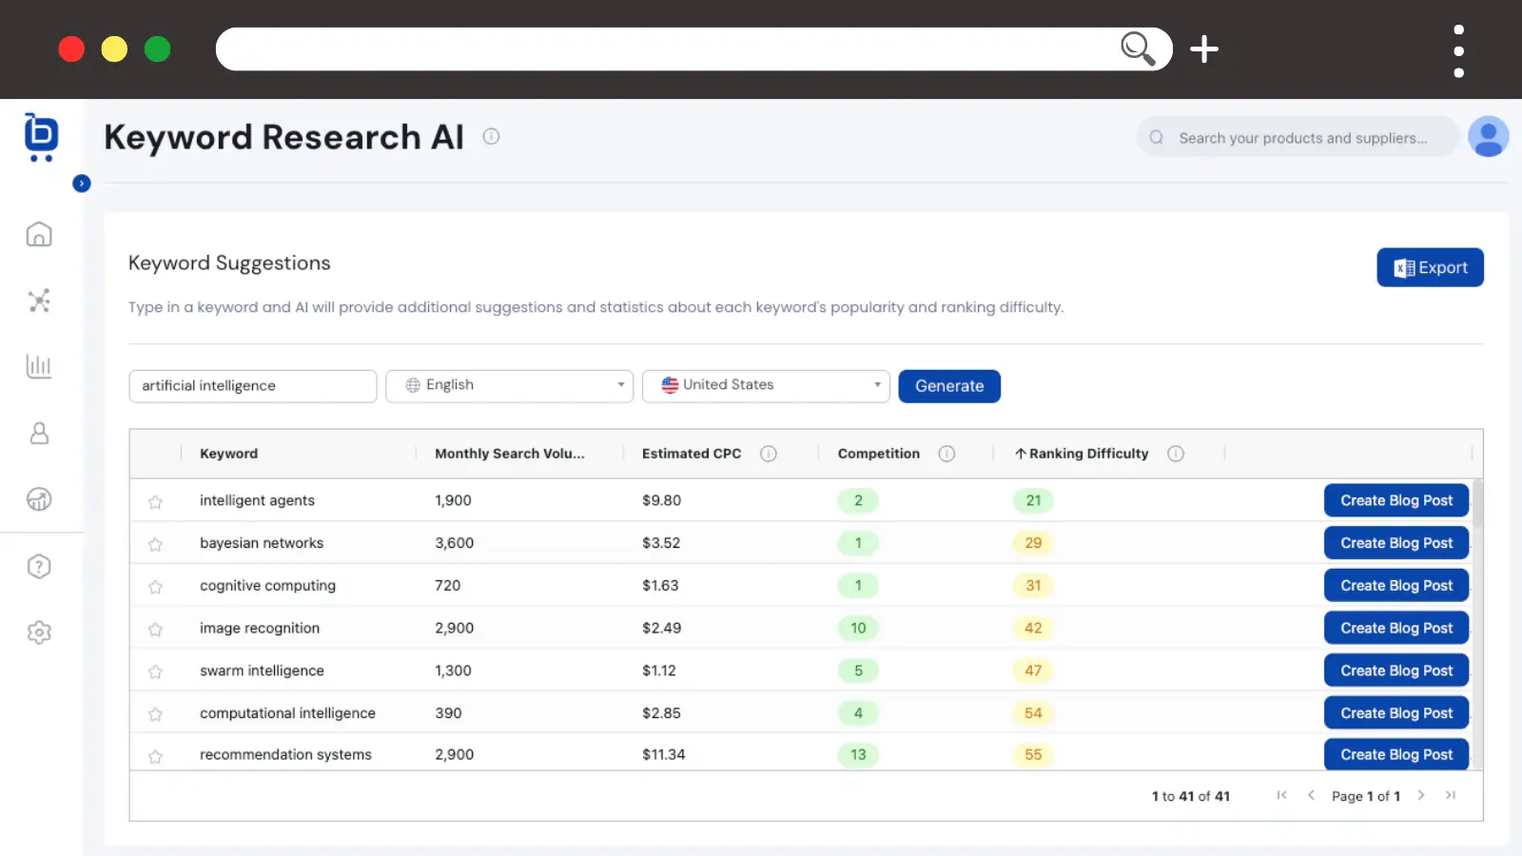Click ranking difficulty badge 21
The width and height of the screenshot is (1522, 856).
point(1033,500)
